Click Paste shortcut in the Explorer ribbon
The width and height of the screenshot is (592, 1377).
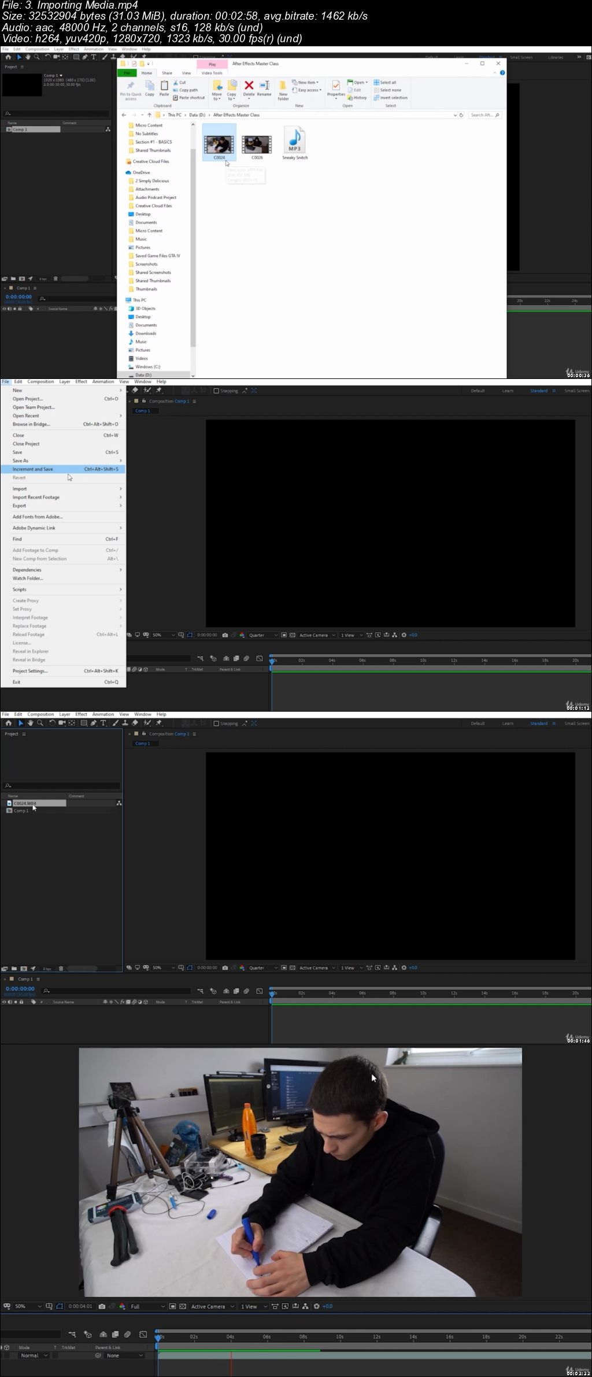tap(188, 97)
